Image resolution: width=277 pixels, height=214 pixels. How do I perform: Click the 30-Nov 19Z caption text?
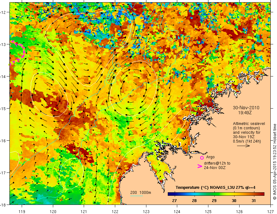[x=243, y=137]
